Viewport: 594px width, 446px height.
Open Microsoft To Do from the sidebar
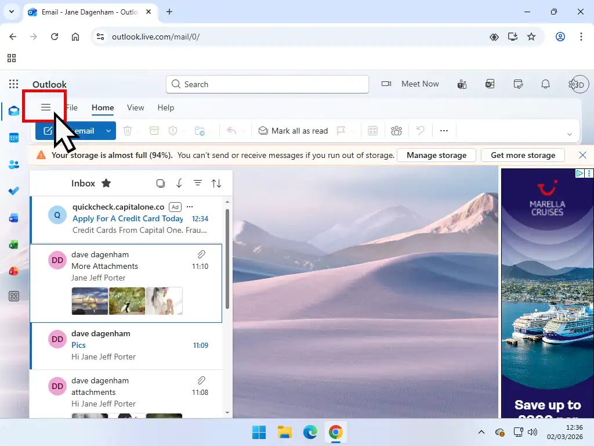13,190
